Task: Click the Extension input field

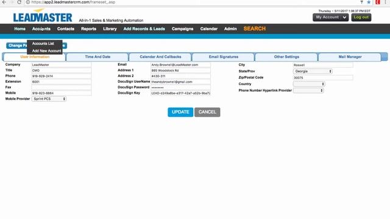Action: pyautogui.click(x=61, y=82)
